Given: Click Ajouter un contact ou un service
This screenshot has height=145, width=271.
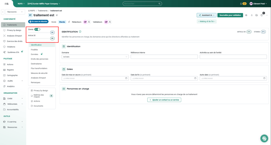Looking at the screenshot, I should 164,100.
